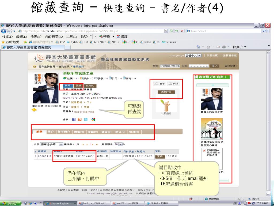
Task: Share via the Google Buzz icon
Action: tap(93, 119)
